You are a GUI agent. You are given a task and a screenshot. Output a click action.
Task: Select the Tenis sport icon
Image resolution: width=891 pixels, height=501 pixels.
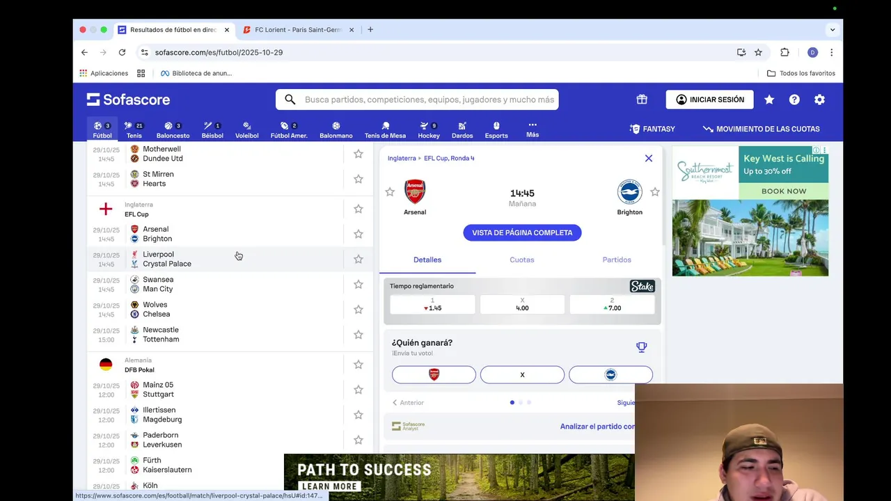[134, 130]
